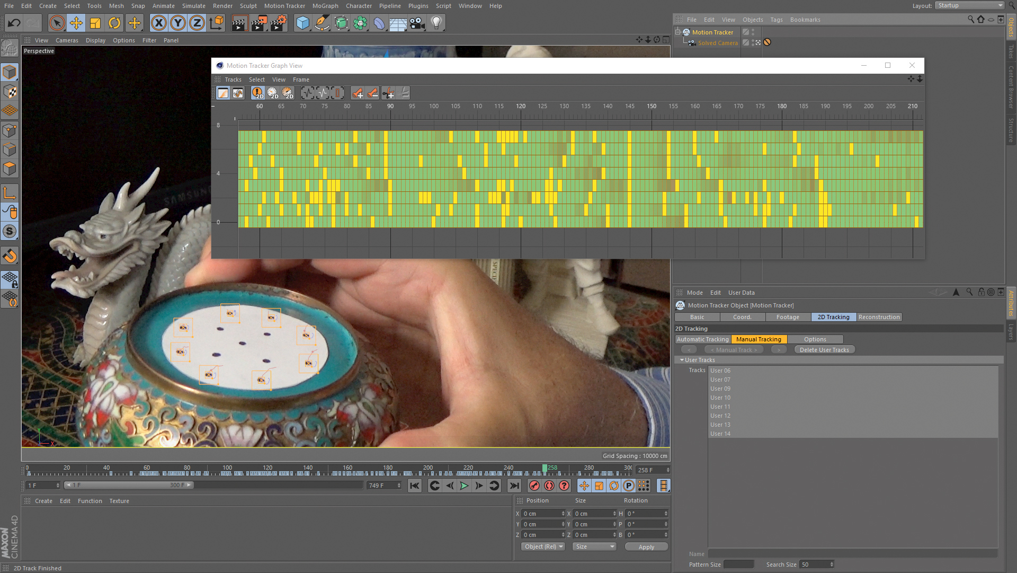
Task: Activate the Move tool in top toolbar
Action: (x=76, y=23)
